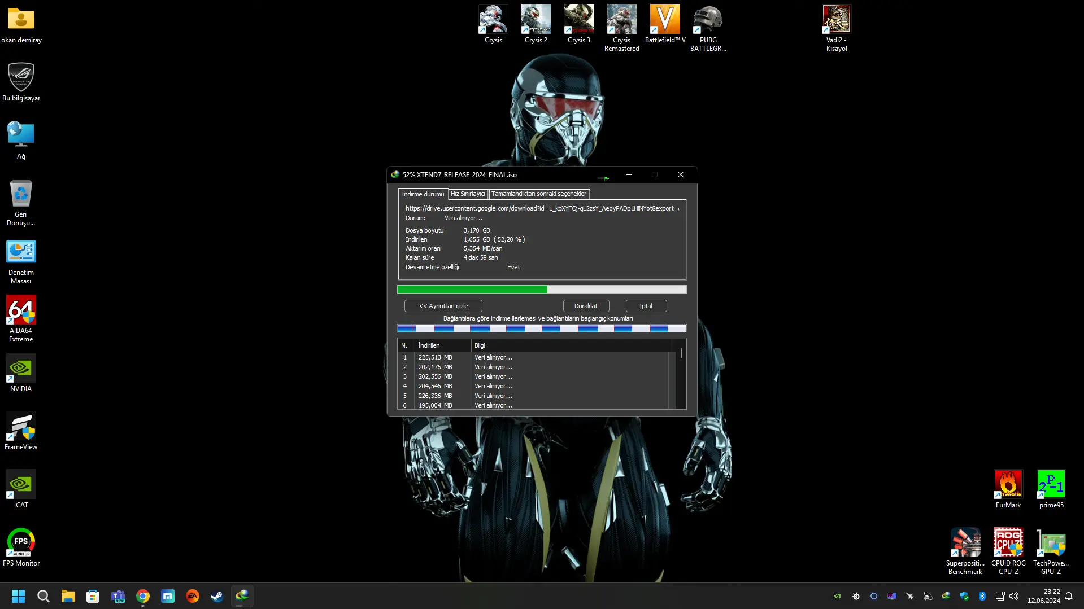Cancel the download with İptal
This screenshot has height=609, width=1084.
(646, 306)
